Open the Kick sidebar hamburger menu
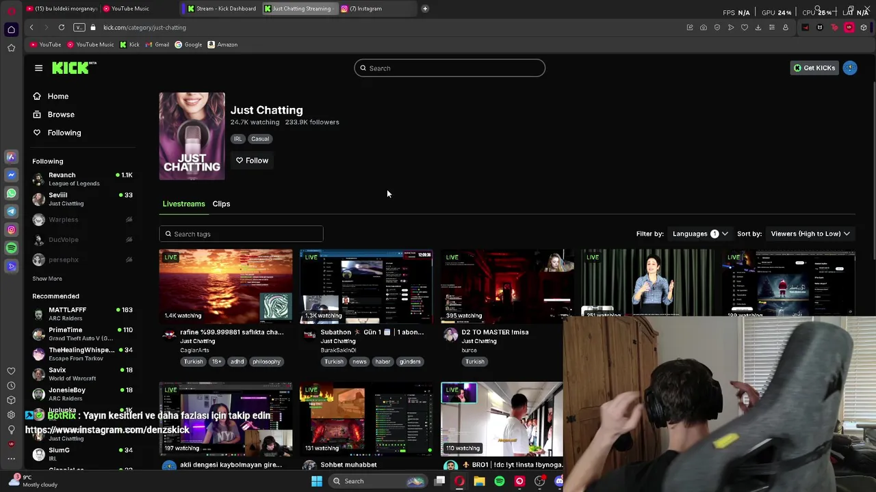The width and height of the screenshot is (876, 492). pyautogui.click(x=38, y=68)
